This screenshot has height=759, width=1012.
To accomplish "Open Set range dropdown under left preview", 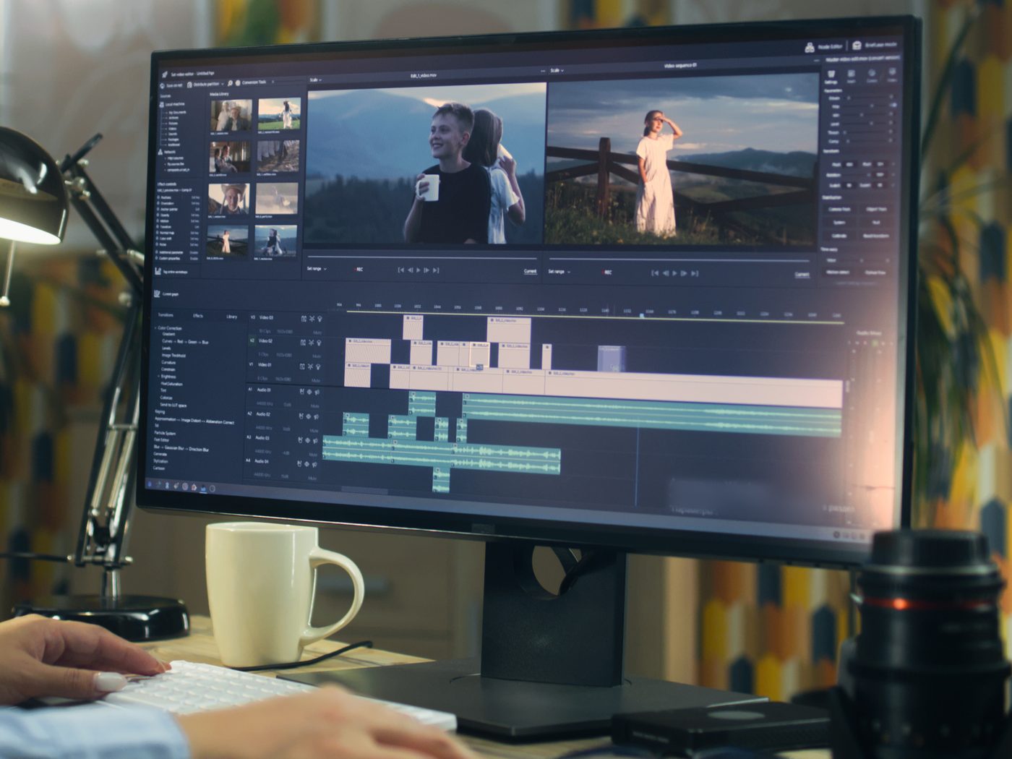I will 317,269.
